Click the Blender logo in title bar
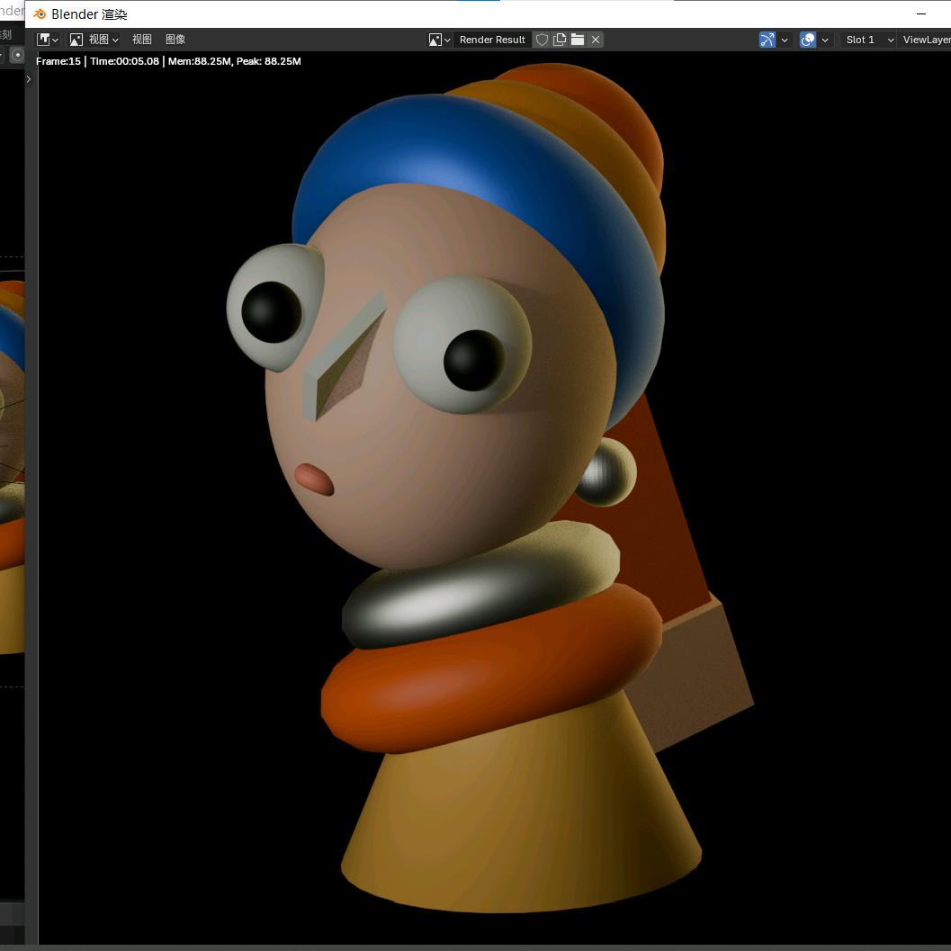The height and width of the screenshot is (951, 951). (x=40, y=14)
